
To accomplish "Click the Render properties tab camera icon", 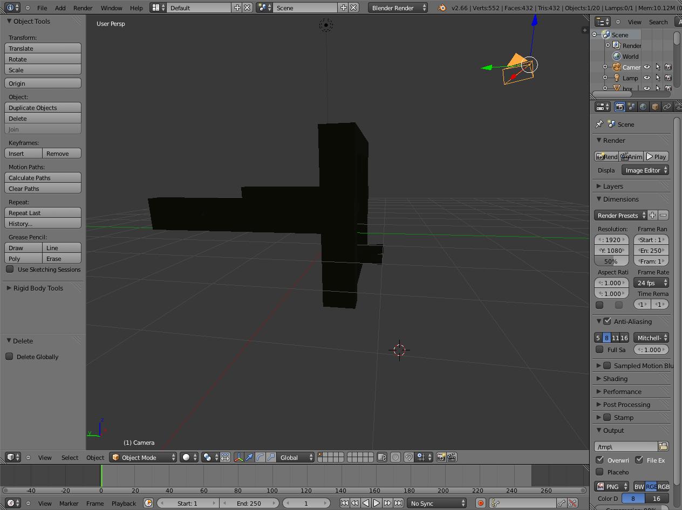I will pos(619,107).
